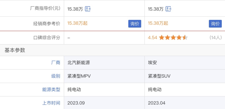
Task: Click dealer price 15.38万起 in BAIC column
Action: [x=77, y=23]
